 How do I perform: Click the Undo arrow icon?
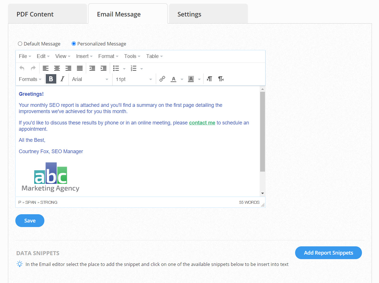(x=22, y=68)
